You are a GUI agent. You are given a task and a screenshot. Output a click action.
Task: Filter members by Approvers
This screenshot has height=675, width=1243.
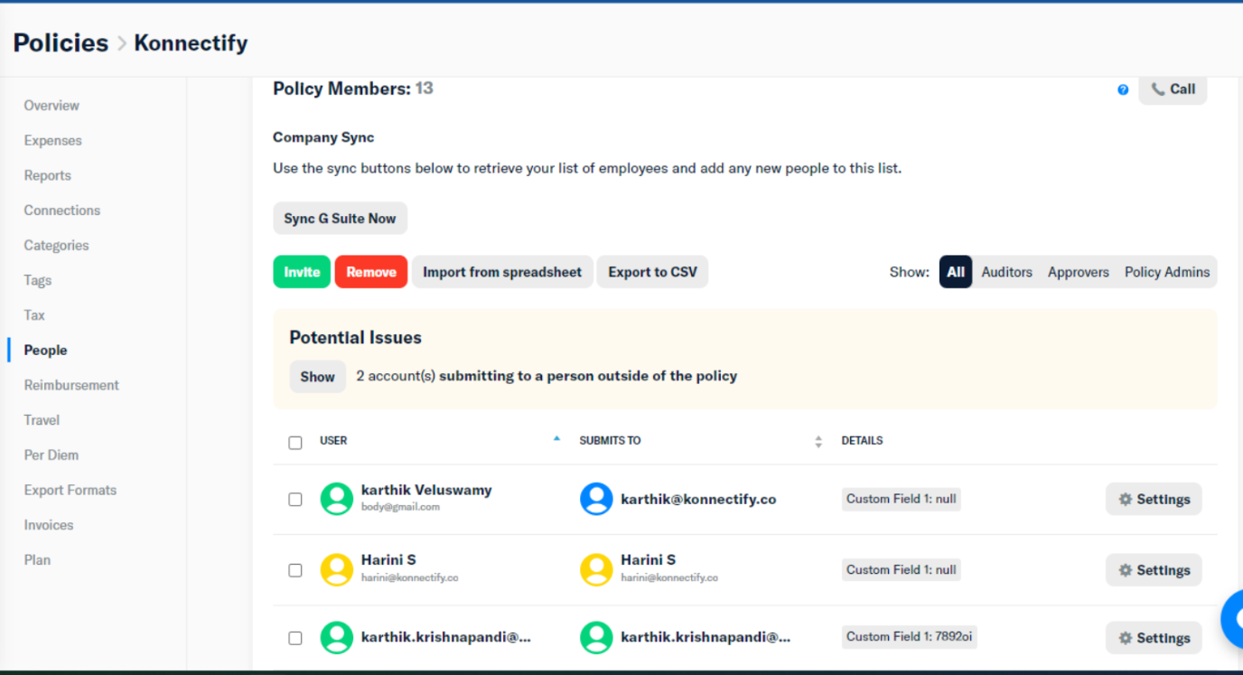(x=1079, y=272)
